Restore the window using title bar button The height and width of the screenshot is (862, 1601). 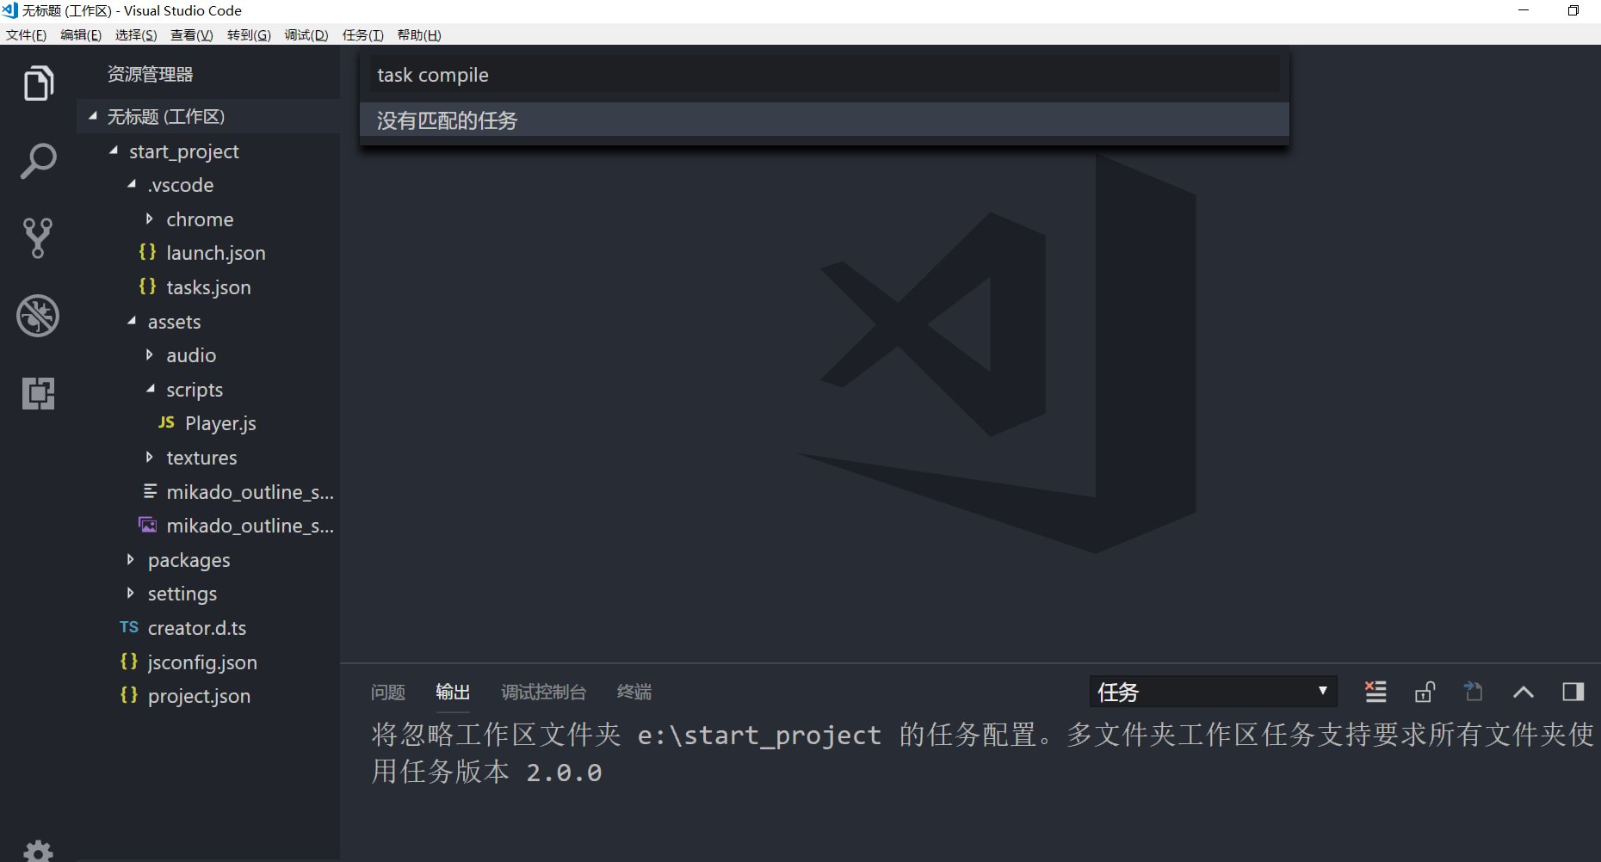click(1573, 10)
